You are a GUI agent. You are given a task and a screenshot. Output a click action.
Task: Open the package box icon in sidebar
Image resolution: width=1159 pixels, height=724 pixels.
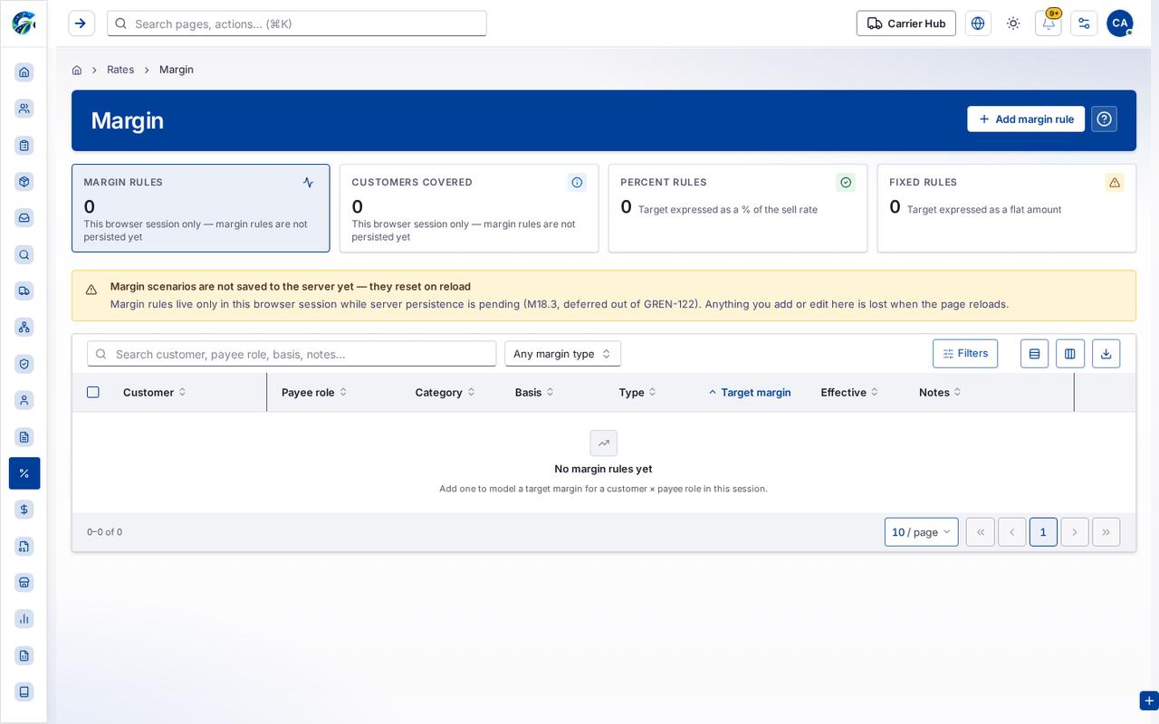tap(24, 182)
